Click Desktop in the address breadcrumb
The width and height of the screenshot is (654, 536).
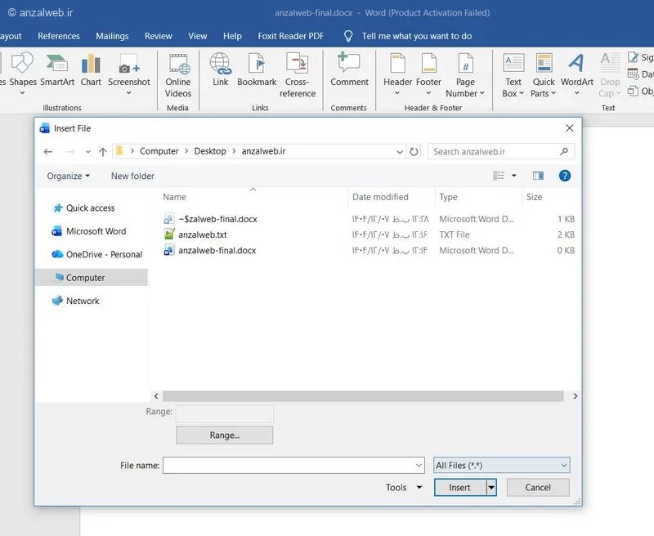point(210,151)
